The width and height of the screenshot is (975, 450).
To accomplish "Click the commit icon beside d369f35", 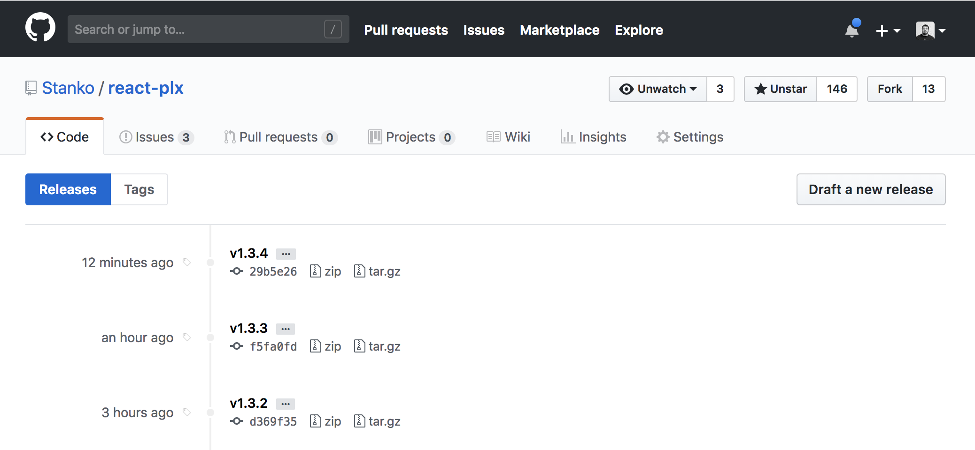I will (237, 421).
